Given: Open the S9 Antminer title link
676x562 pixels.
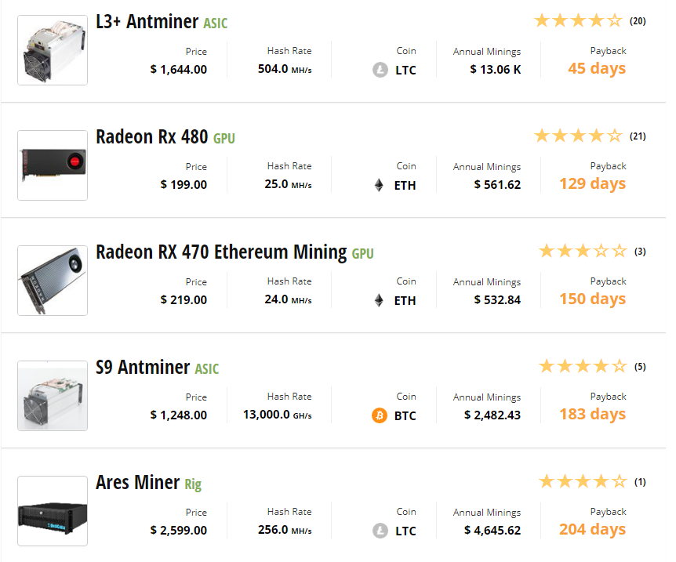Looking at the screenshot, I should [143, 367].
